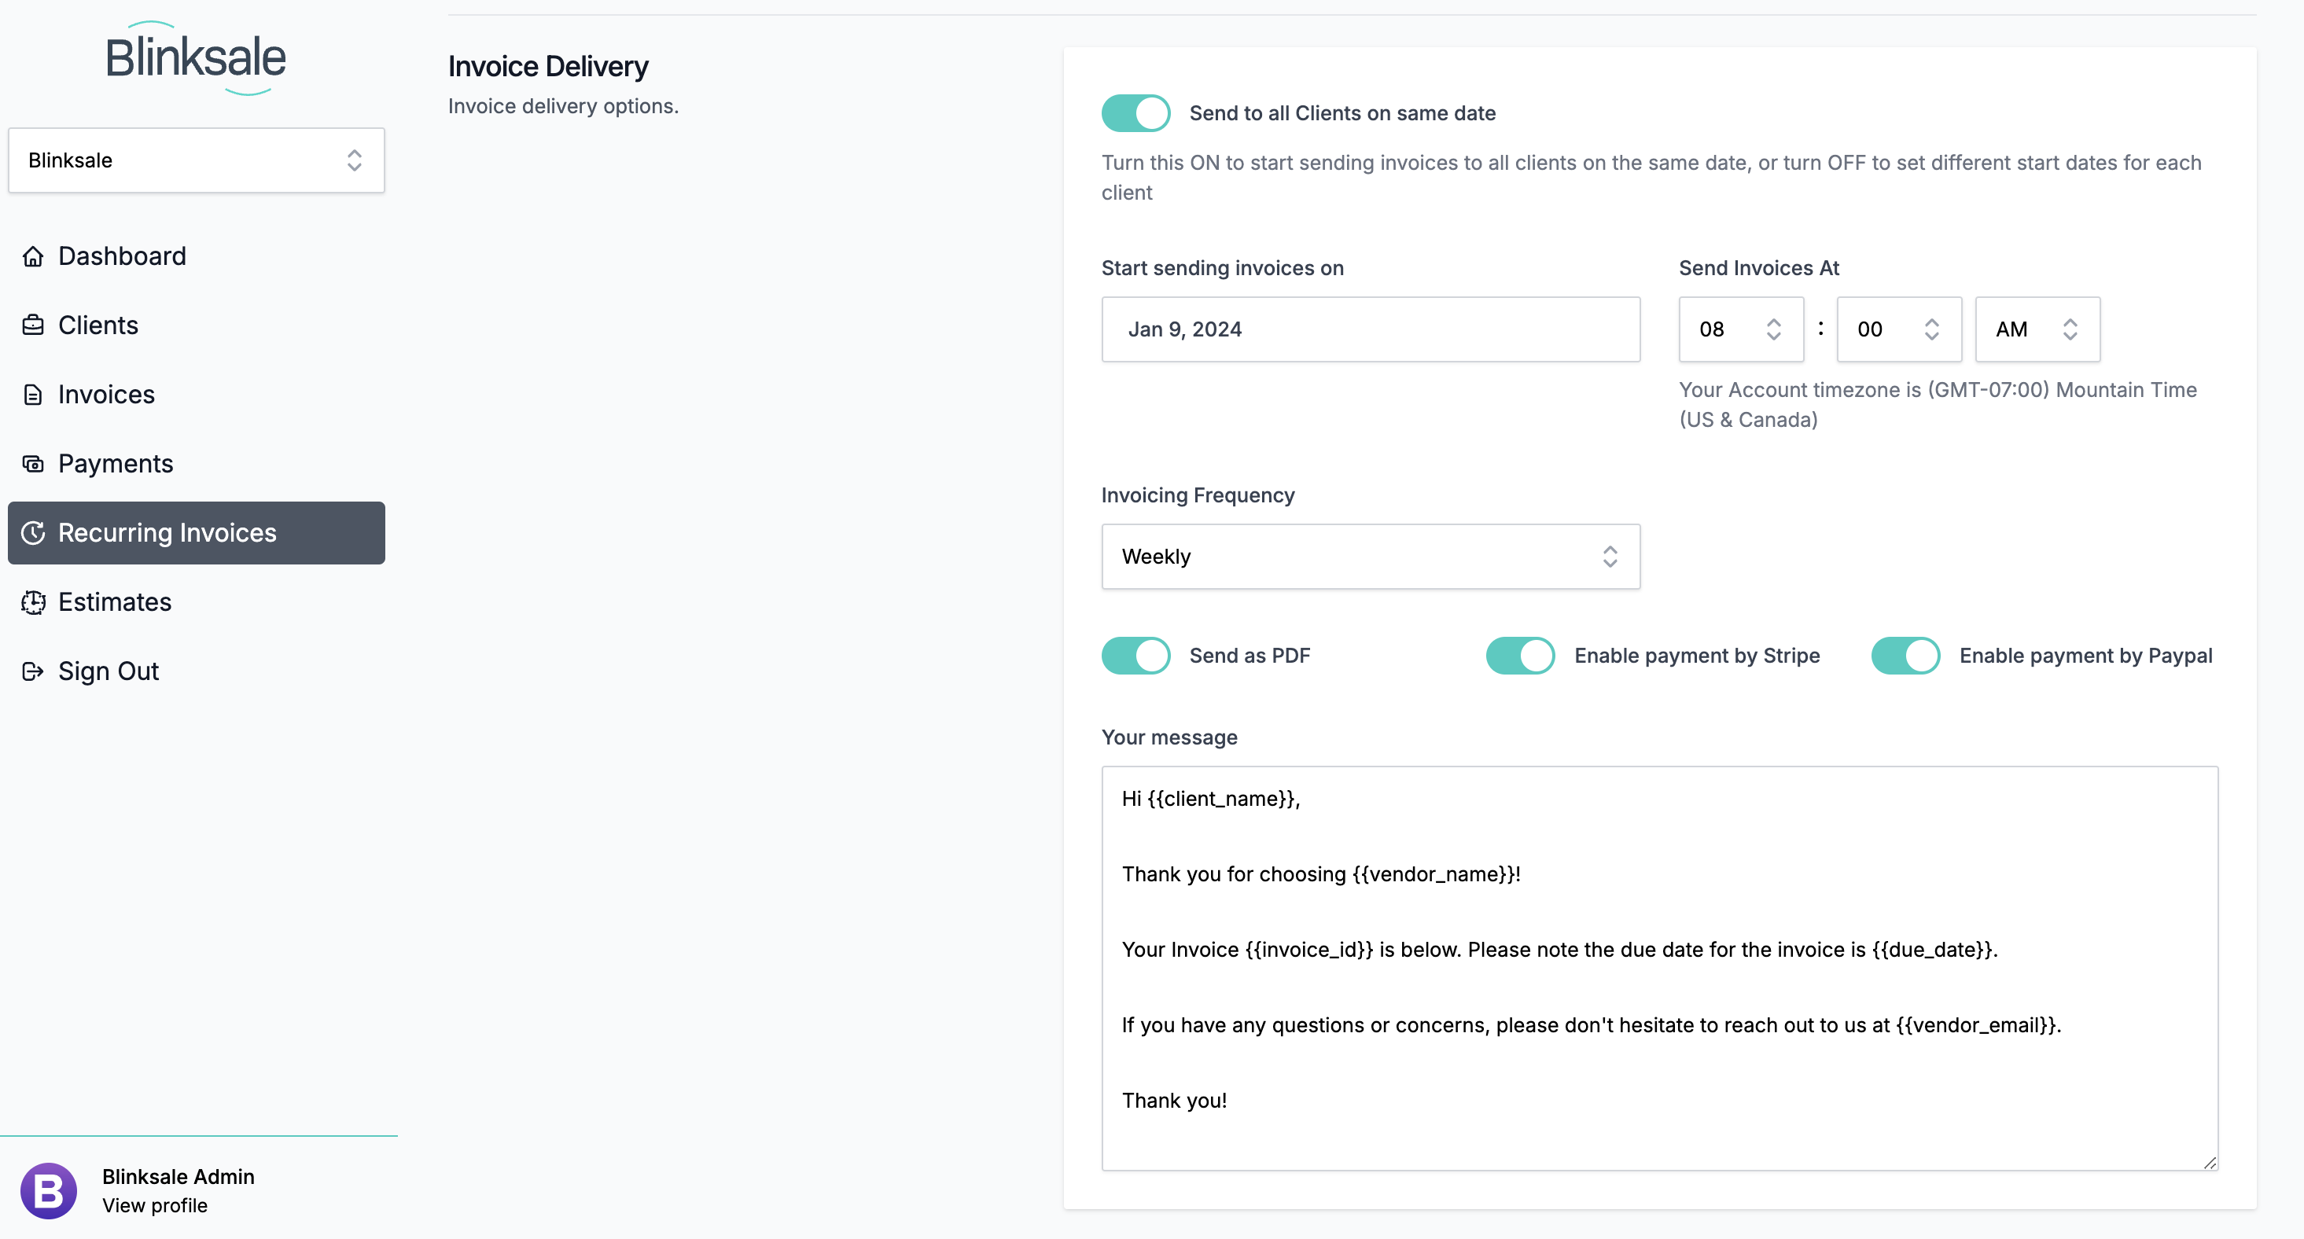This screenshot has height=1239, width=2304.
Task: Click the start date field Jan 9, 2024
Action: [x=1371, y=330]
